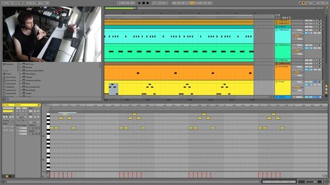The height and width of the screenshot is (185, 330).
Task: Start playback with the Play button
Action: point(139,3)
